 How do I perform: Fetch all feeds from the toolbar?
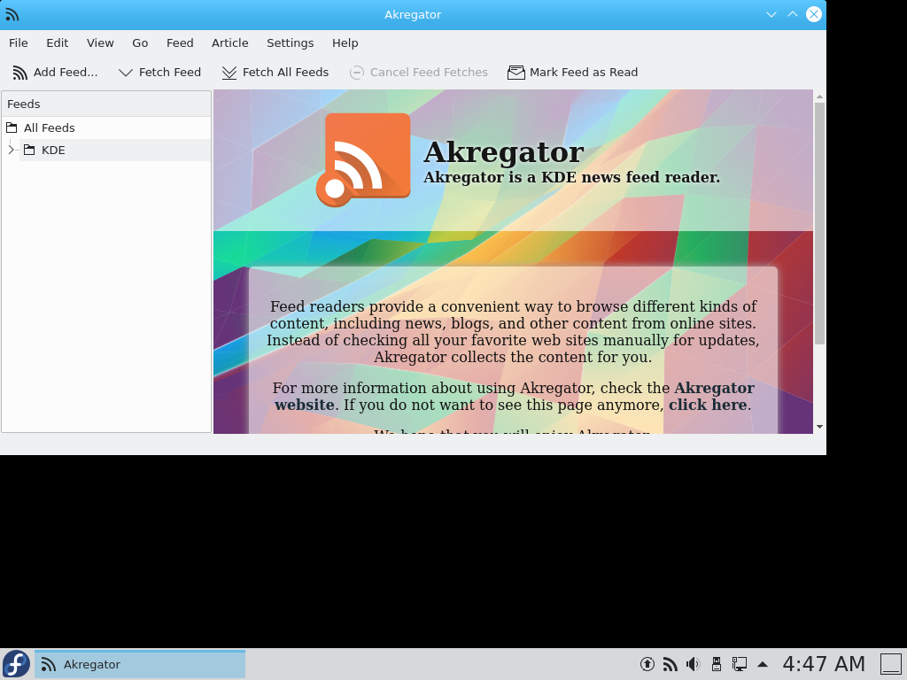[x=275, y=73]
